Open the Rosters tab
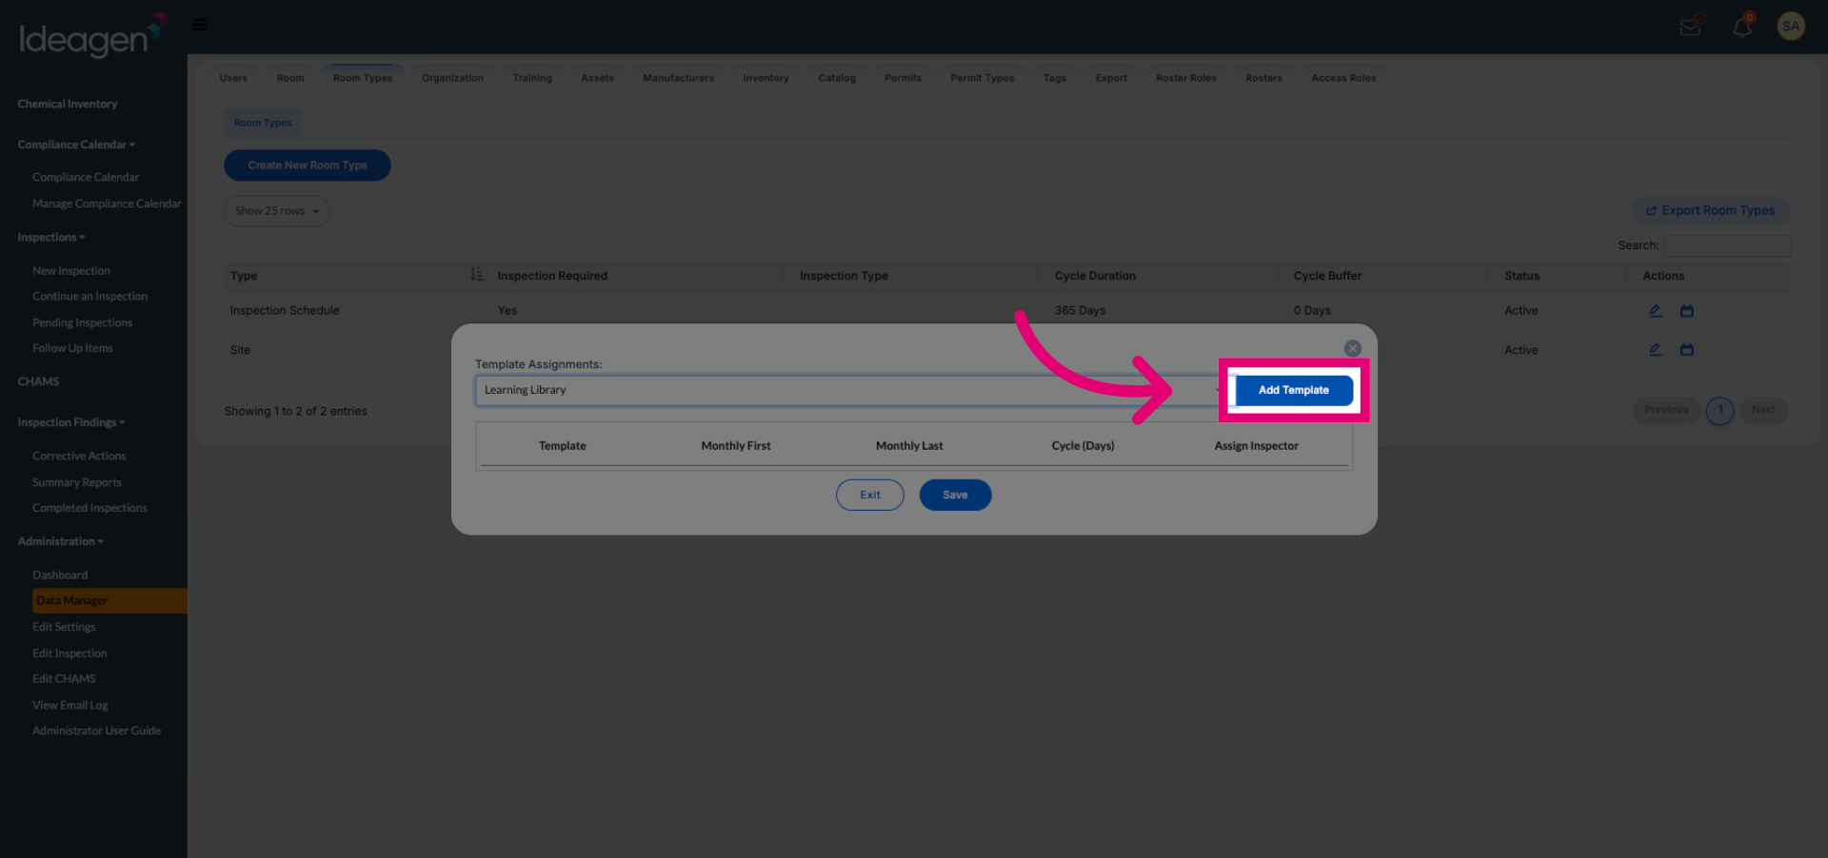Viewport: 1828px width, 858px height. 1263,78
